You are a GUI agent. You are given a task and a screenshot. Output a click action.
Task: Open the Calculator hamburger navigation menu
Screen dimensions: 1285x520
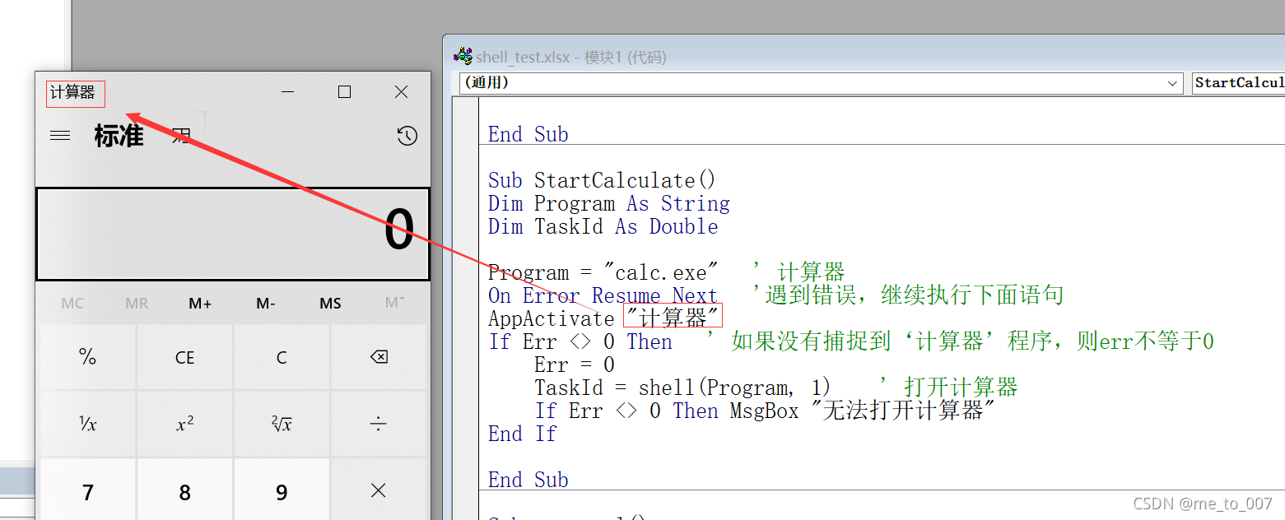tap(60, 136)
